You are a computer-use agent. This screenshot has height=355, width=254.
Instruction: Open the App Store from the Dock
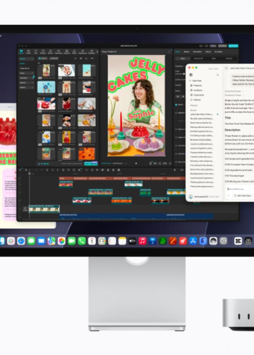pos(193,241)
